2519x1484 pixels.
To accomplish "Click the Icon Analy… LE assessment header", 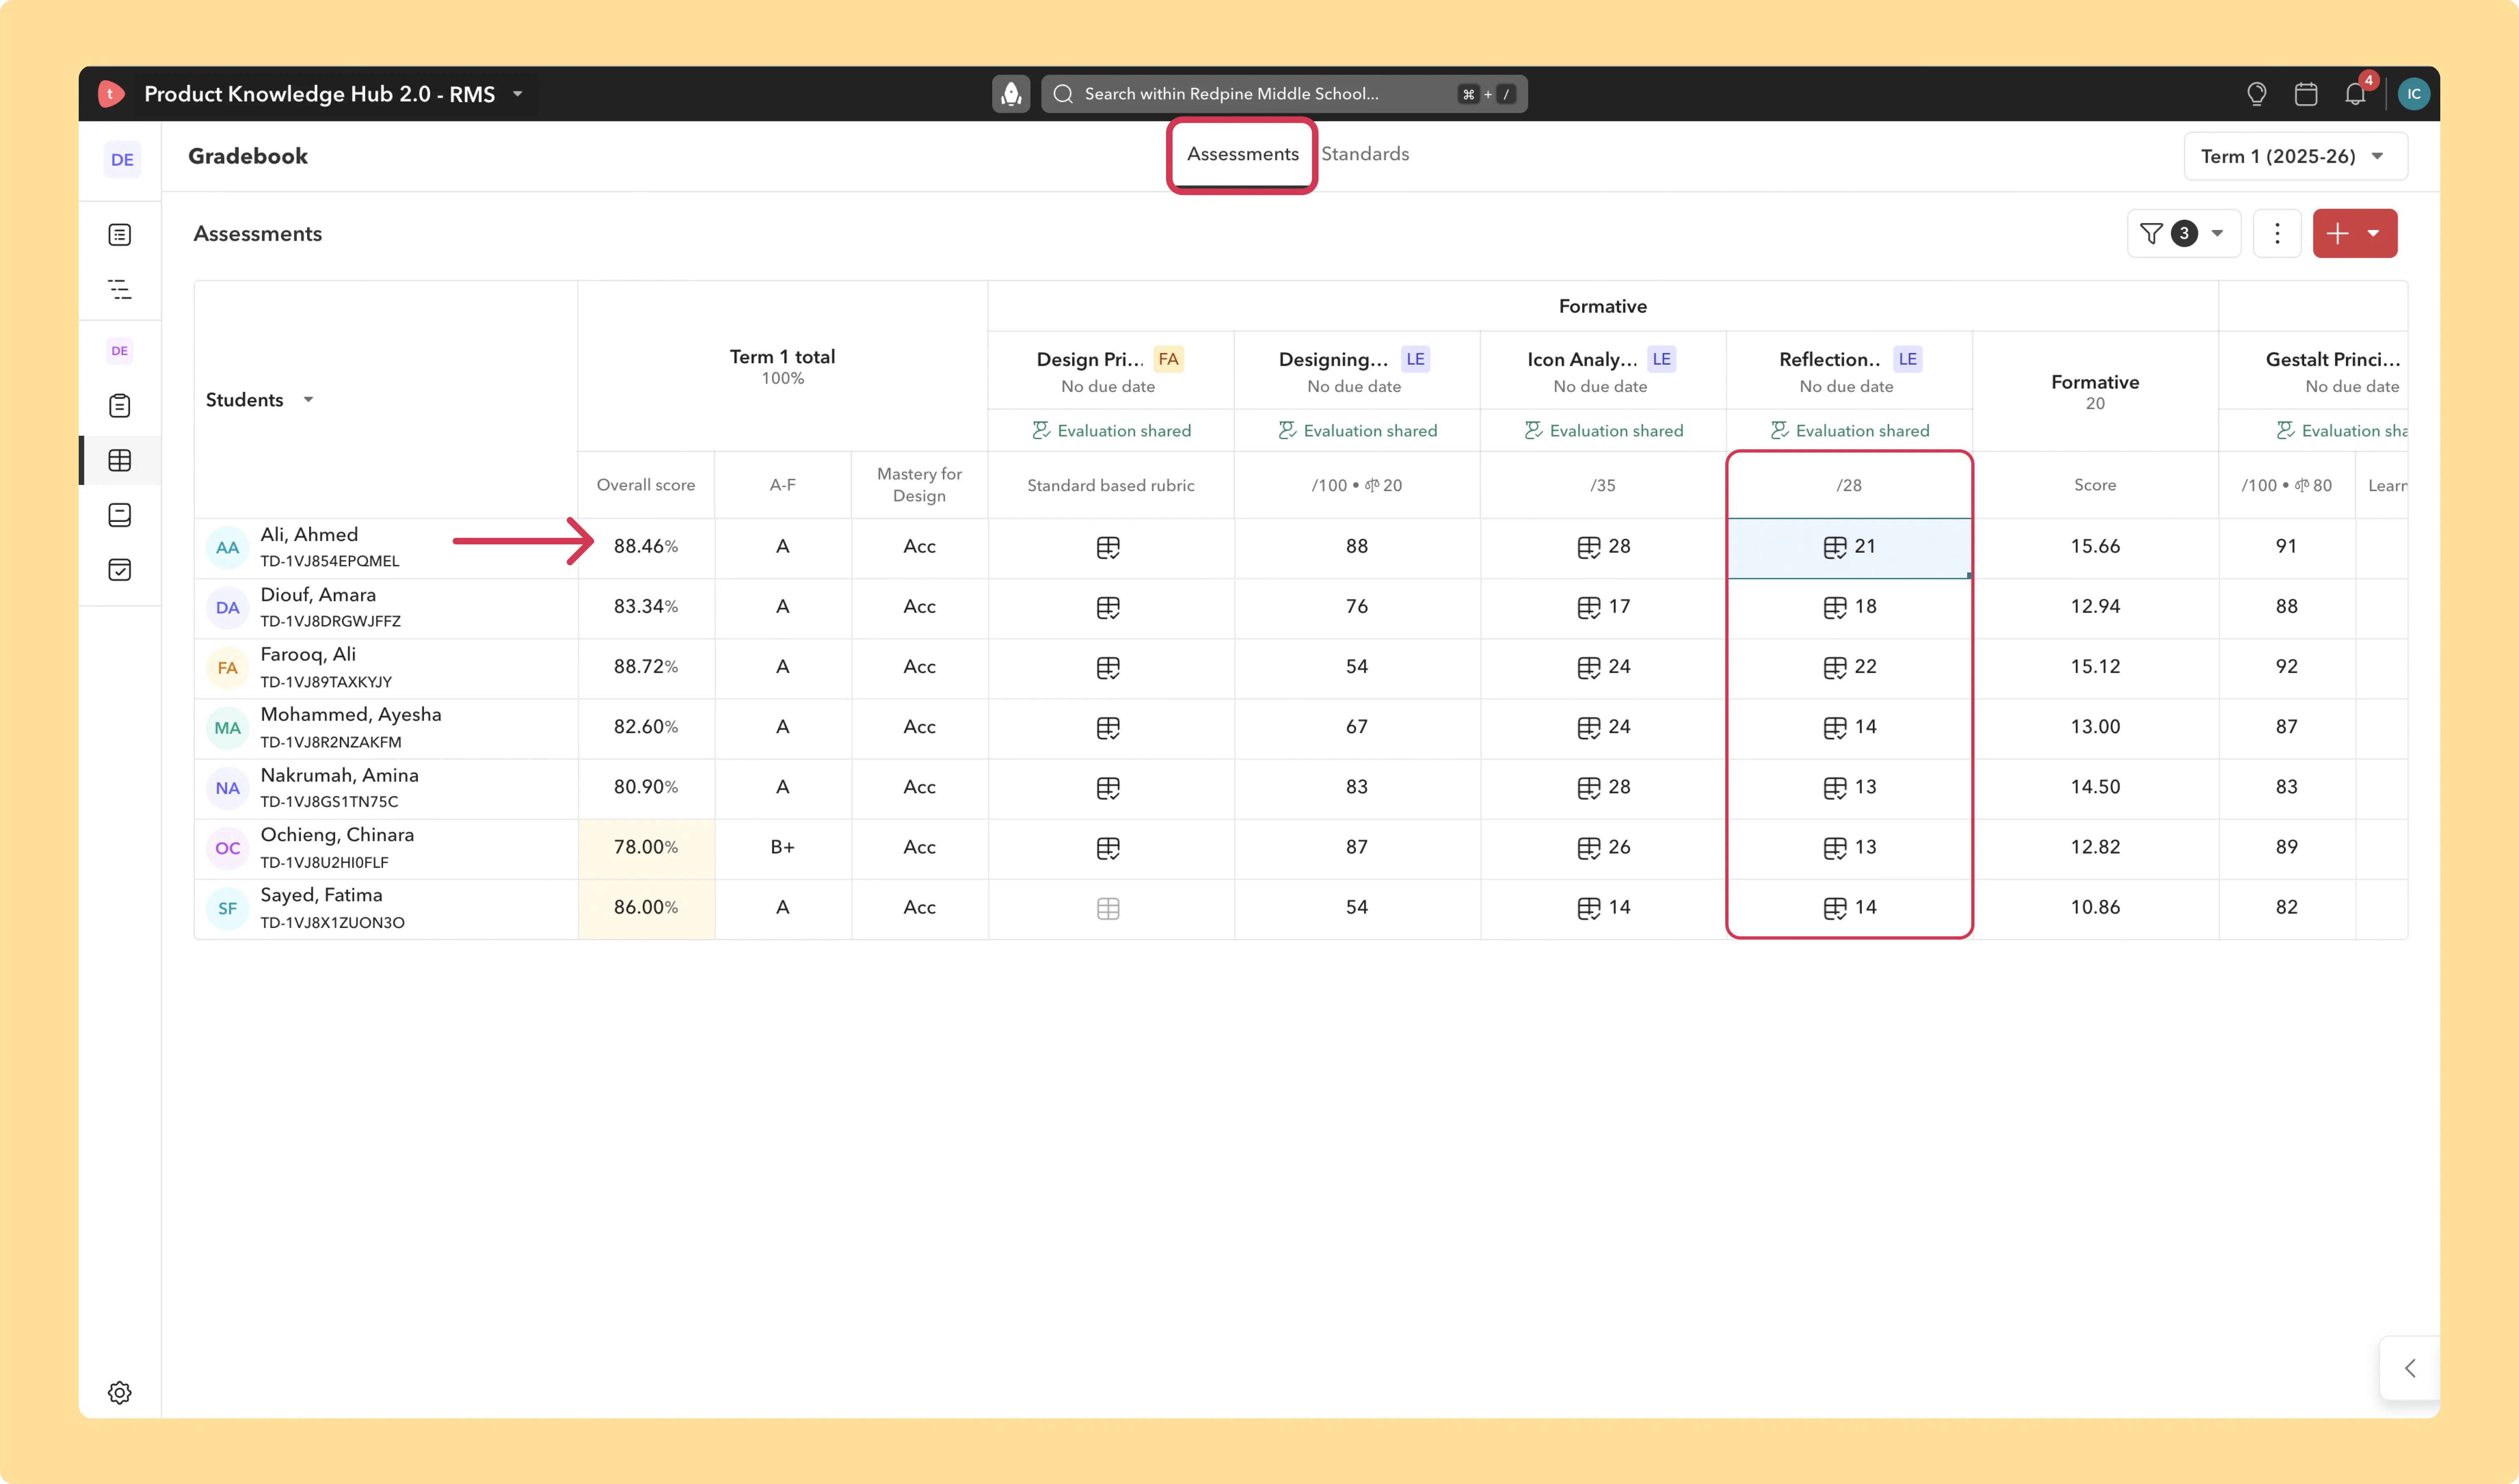I will tap(1603, 371).
